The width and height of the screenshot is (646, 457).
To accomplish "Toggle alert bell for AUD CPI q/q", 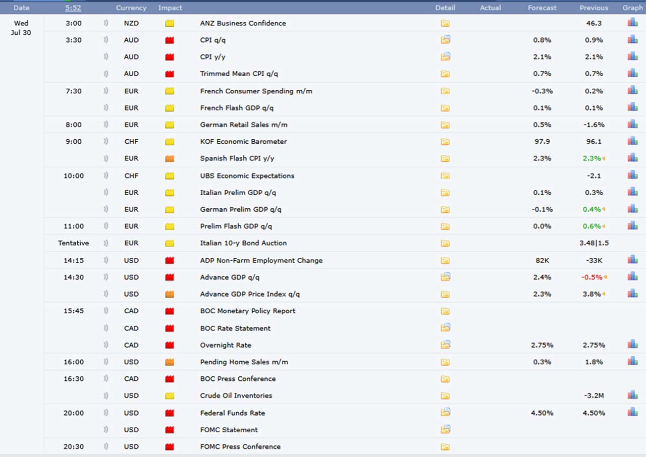I will pos(106,40).
